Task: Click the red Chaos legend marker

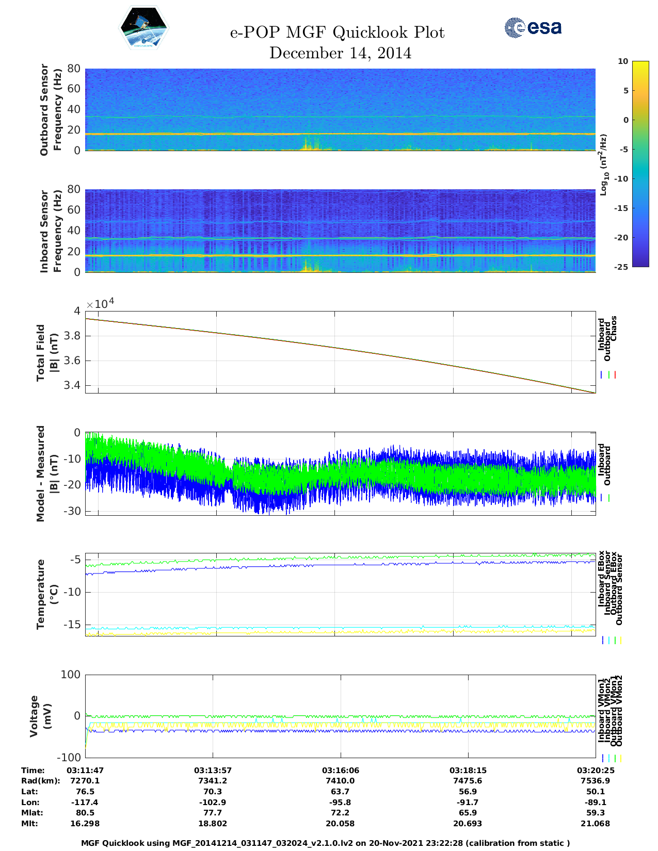Action: (x=615, y=375)
